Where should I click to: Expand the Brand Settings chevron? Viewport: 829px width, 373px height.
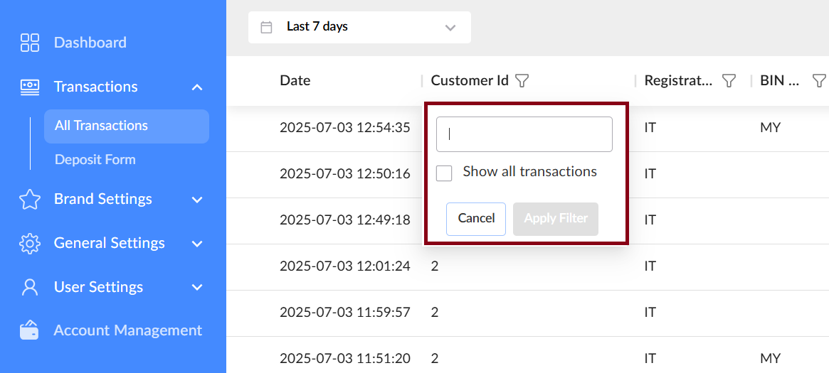197,200
